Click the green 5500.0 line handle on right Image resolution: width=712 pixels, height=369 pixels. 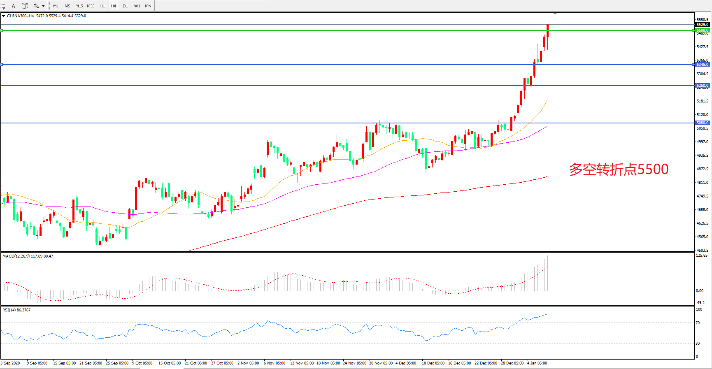coord(693,30)
